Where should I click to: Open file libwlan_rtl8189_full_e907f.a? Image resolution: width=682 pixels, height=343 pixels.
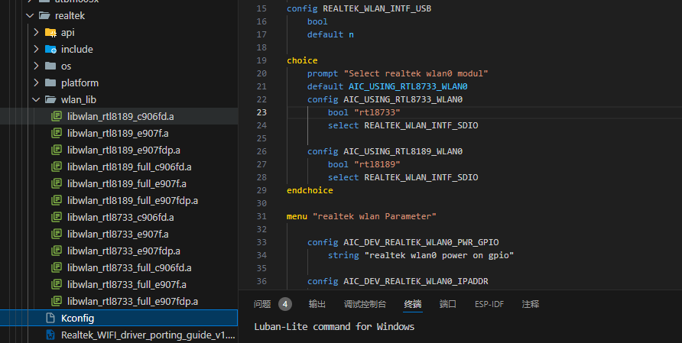tap(127, 183)
